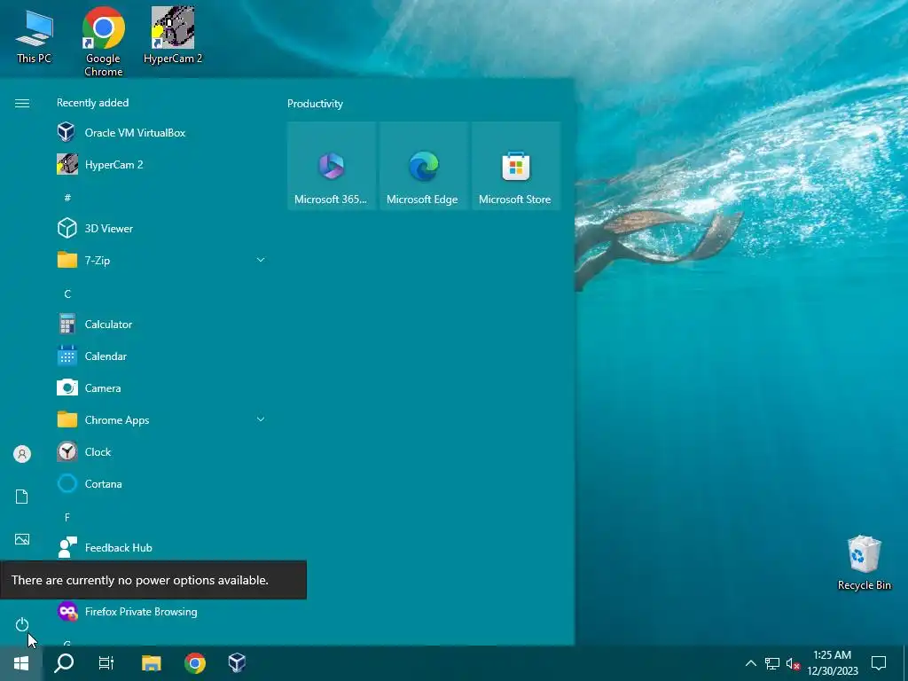Launch Cortana
Image resolution: width=908 pixels, height=681 pixels.
[161, 483]
